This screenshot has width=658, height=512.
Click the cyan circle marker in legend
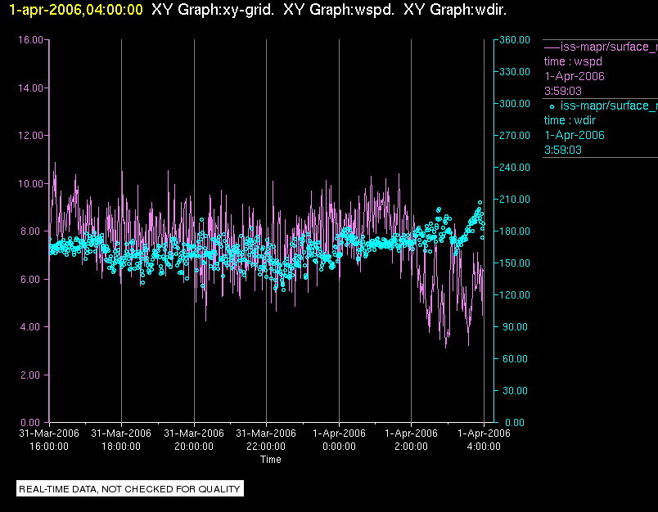coord(552,107)
